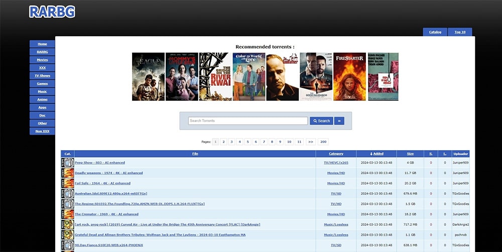This screenshot has height=252, width=502.
Task: Sort torrents by the Added column
Action: coord(376,154)
